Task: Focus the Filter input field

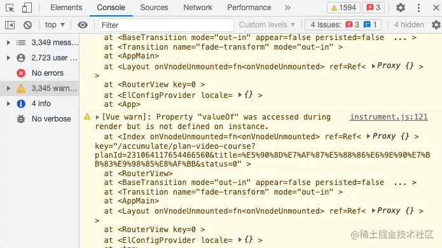Action: [166, 25]
